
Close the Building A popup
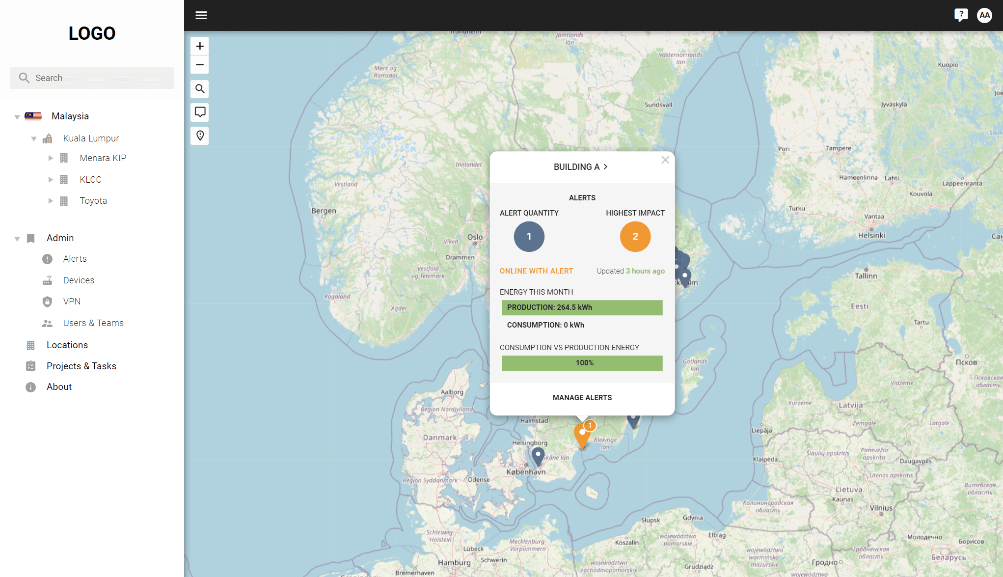click(665, 160)
